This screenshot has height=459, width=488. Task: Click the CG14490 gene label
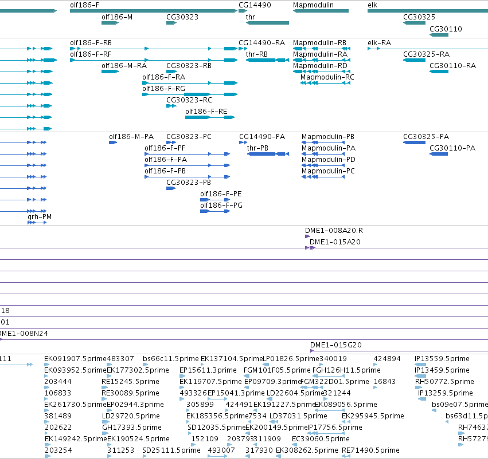click(x=255, y=5)
